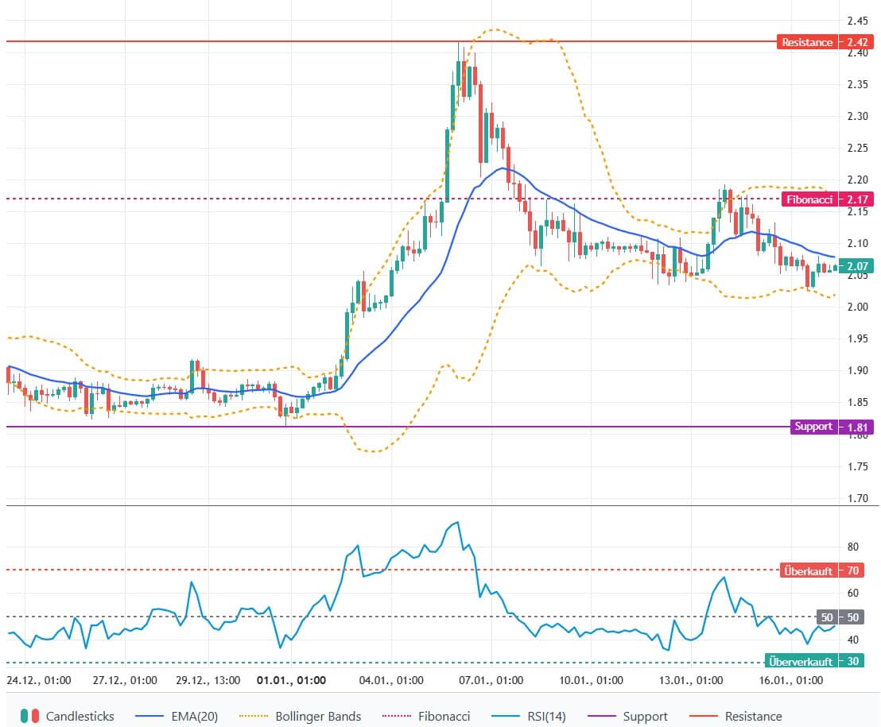Click the Candlesticks icon in the legend
Viewport: 881px width, 727px height.
coord(29,716)
